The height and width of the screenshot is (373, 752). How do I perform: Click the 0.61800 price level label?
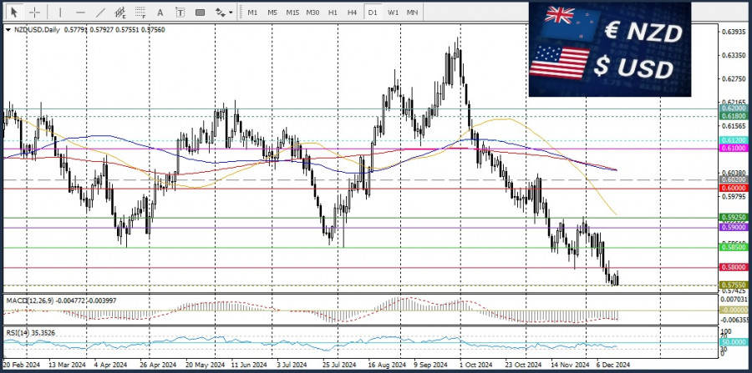[x=734, y=116]
